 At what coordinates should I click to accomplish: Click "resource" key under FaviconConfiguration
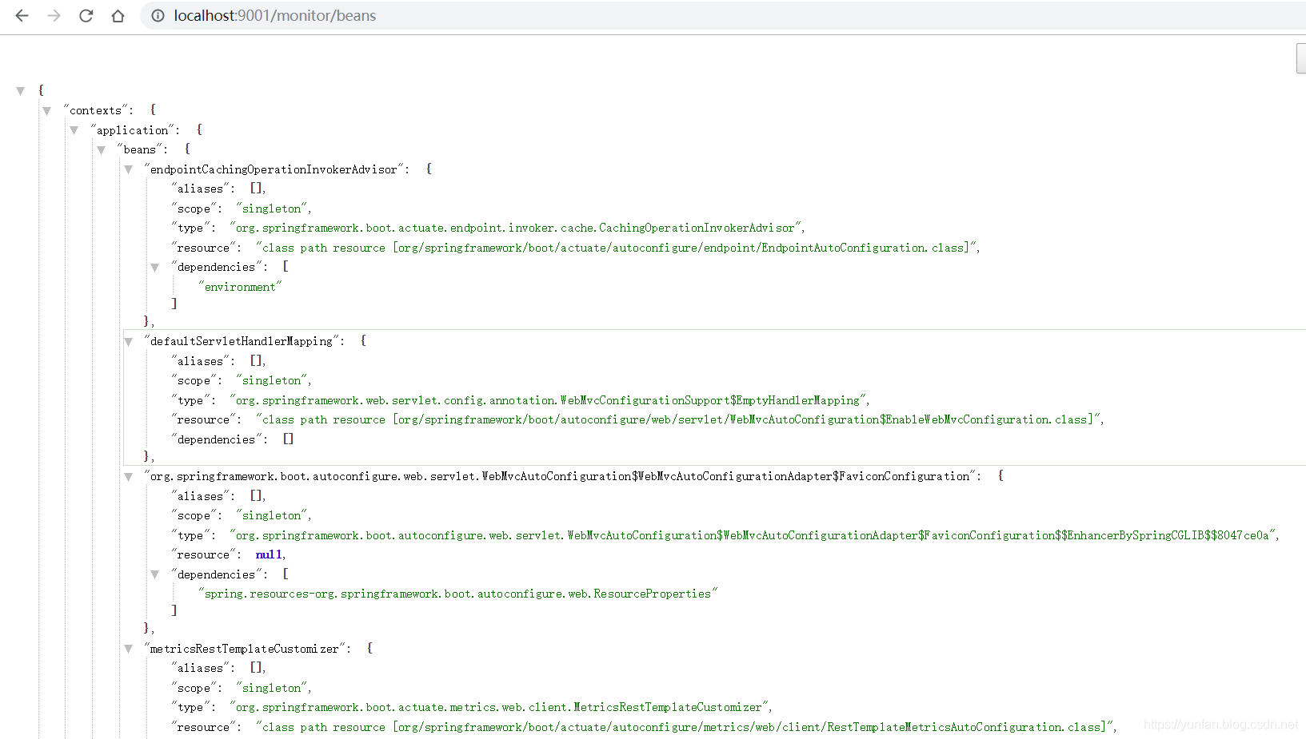pos(203,554)
